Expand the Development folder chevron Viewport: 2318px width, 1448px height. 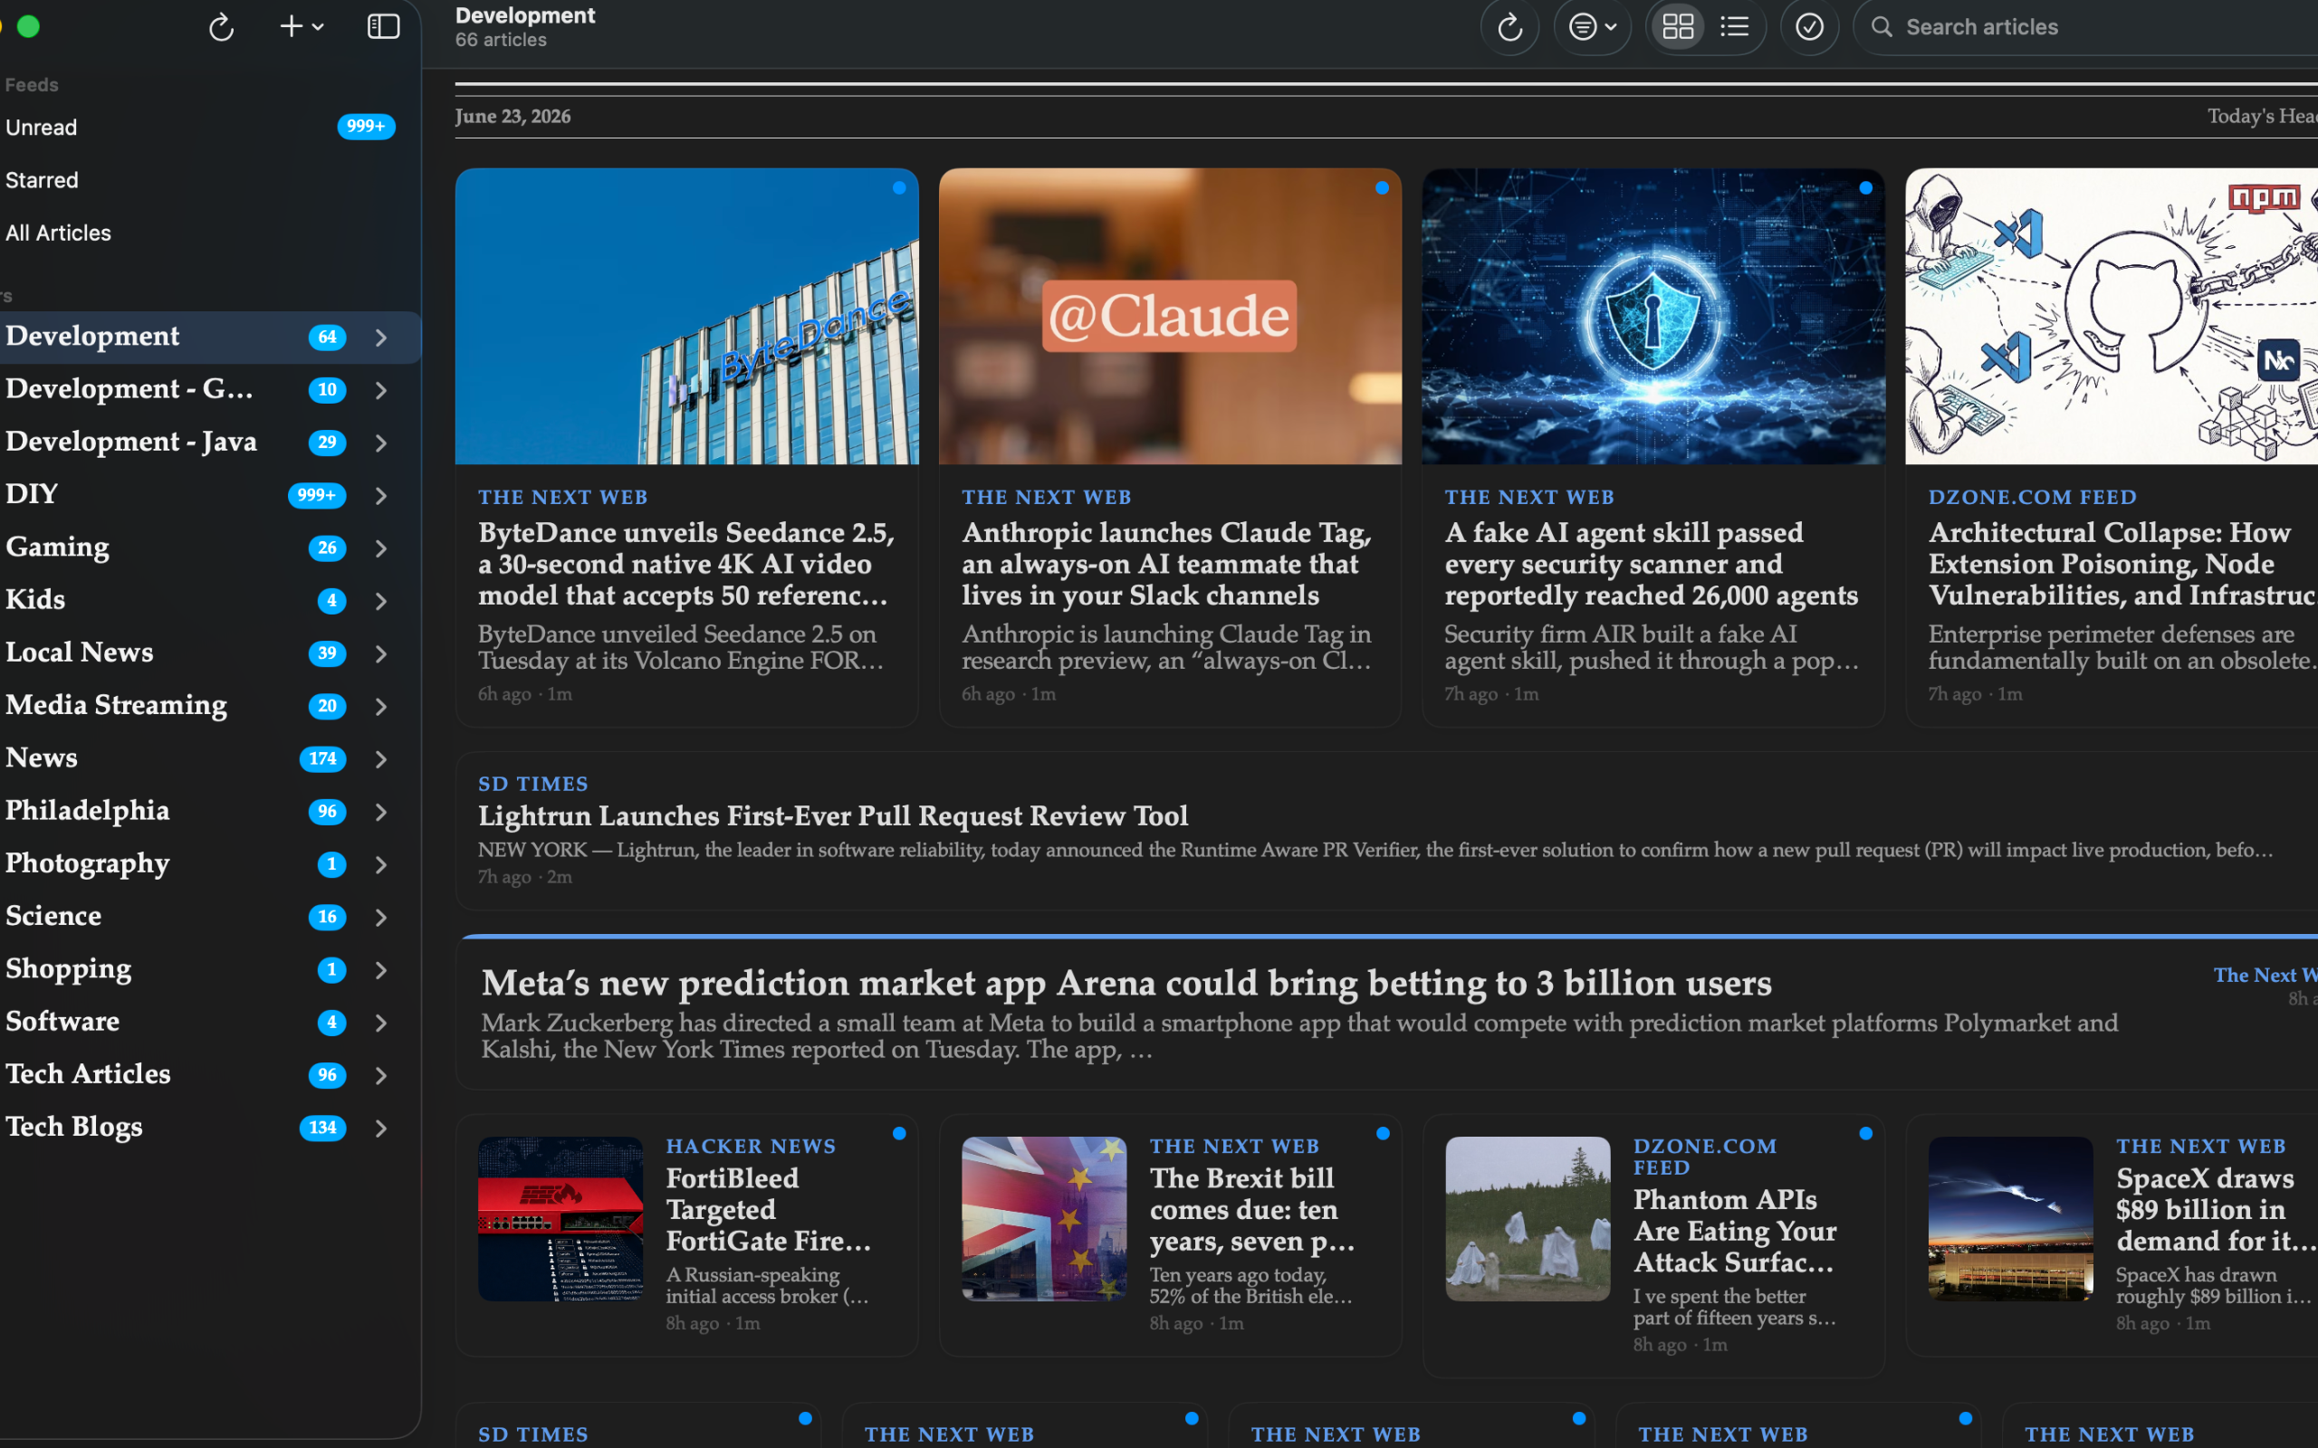[x=381, y=337]
